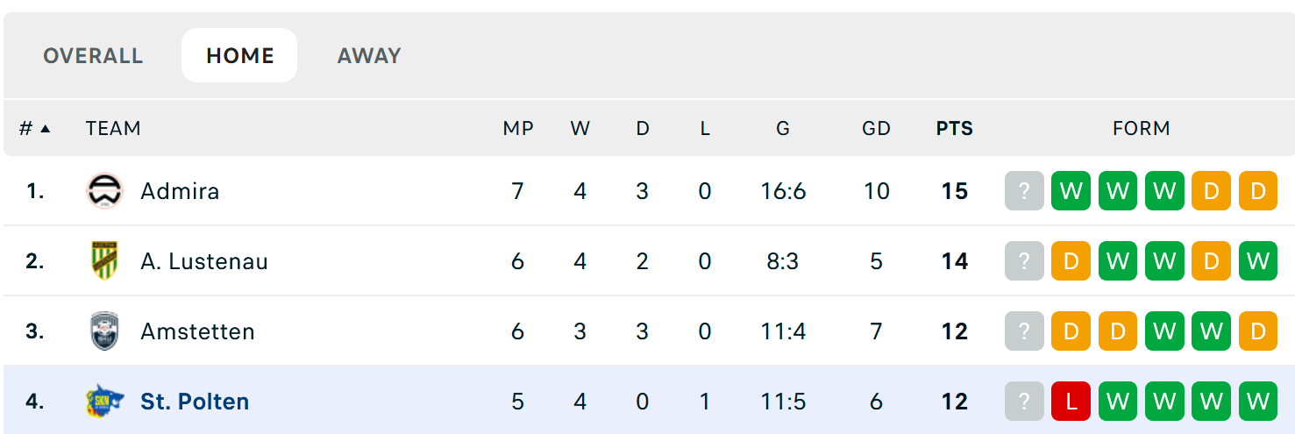The height and width of the screenshot is (434, 1295).
Task: Click St. Polten's red L form badge
Action: click(x=1071, y=402)
